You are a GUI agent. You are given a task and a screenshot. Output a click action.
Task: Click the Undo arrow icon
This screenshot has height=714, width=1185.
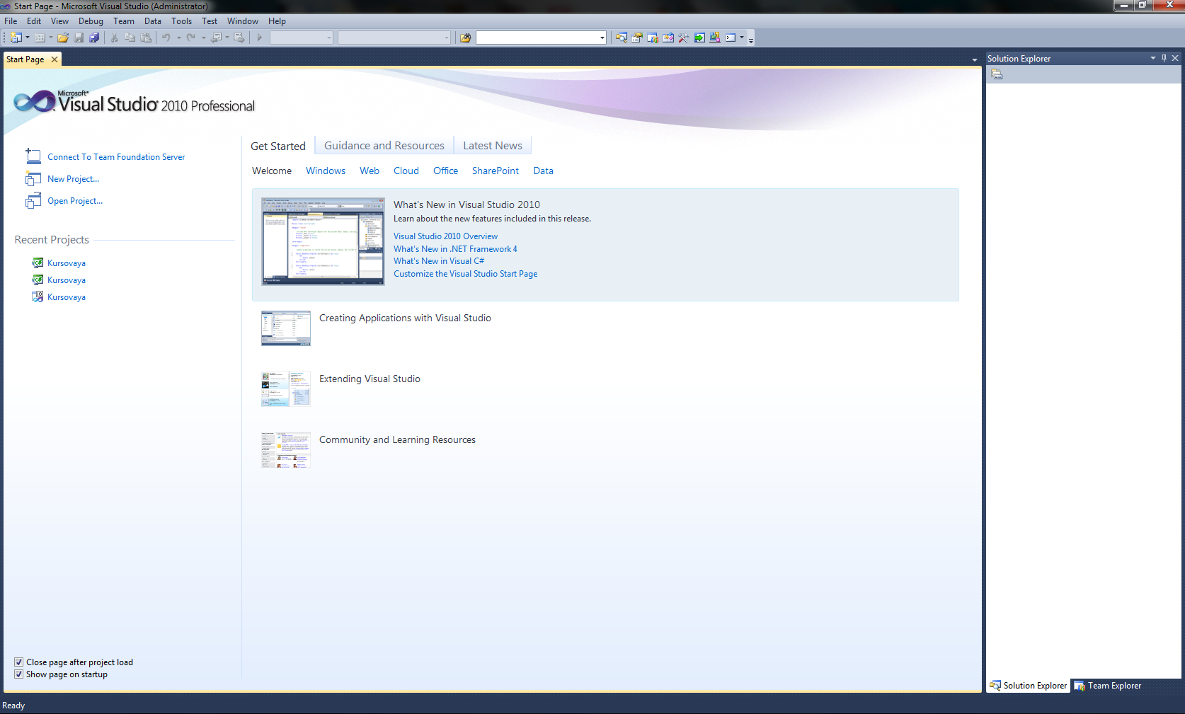click(x=166, y=38)
